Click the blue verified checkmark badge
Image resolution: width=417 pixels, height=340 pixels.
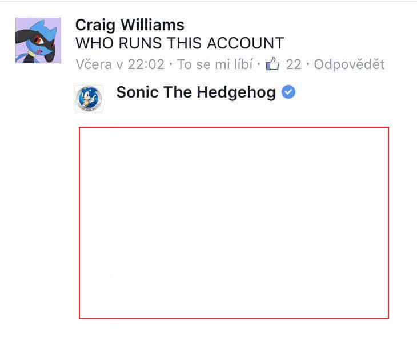coord(288,92)
